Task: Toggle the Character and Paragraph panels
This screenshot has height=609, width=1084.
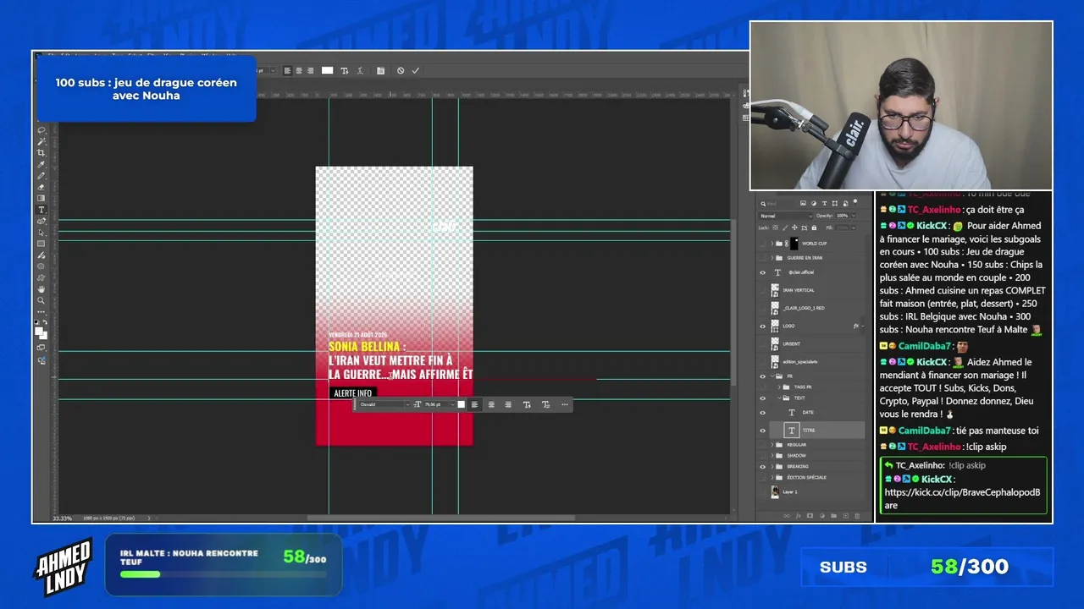Action: click(380, 71)
